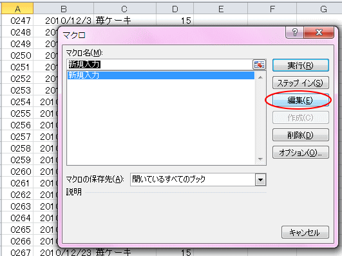Expand the マクロの保存先 dropdown arrow
This screenshot has width=342, height=256.
point(260,180)
